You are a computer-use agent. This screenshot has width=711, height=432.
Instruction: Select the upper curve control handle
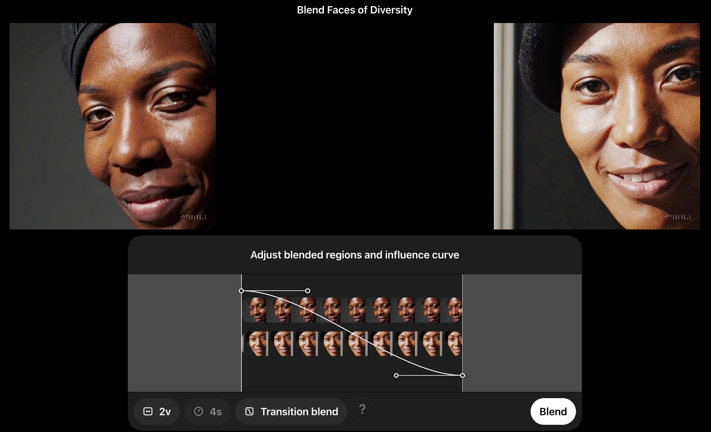pyautogui.click(x=308, y=291)
